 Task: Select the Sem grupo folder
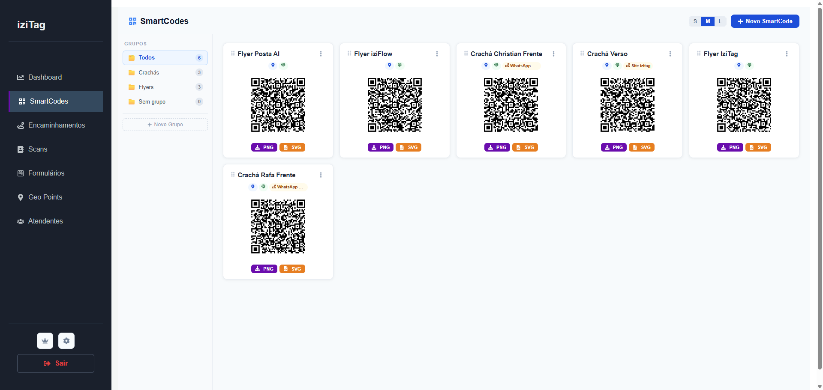[165, 101]
